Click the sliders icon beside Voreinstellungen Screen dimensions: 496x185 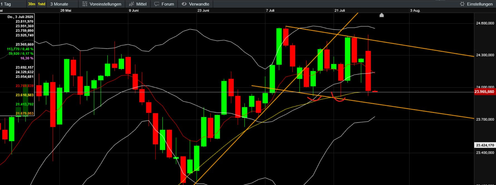point(85,4)
